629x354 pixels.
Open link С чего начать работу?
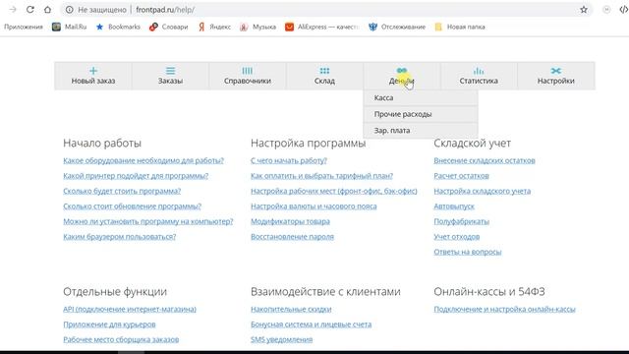click(289, 160)
